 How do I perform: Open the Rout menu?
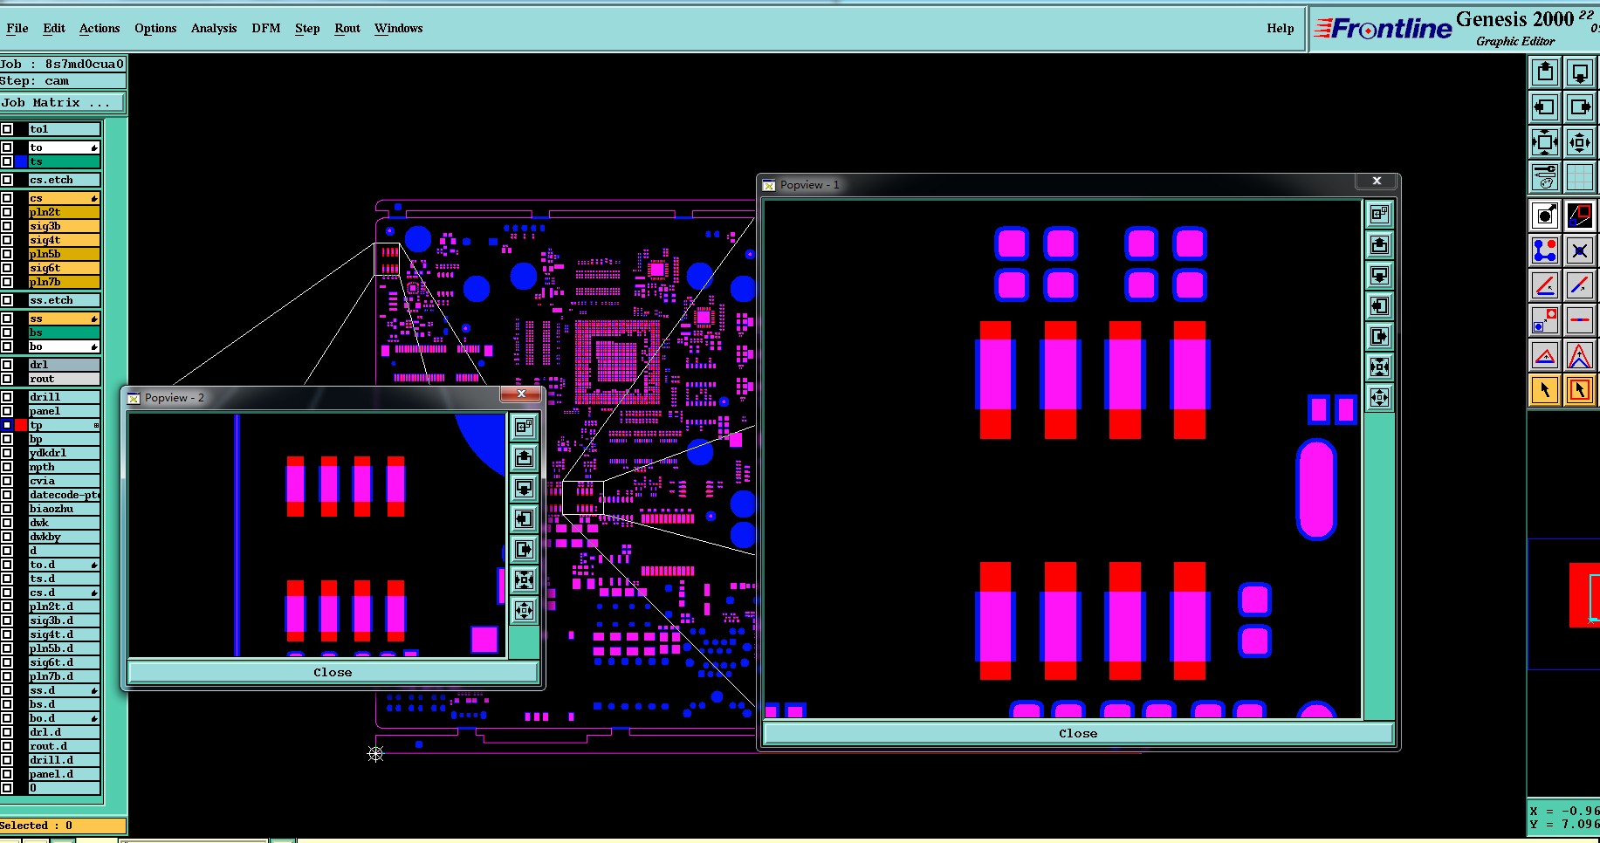(x=347, y=28)
